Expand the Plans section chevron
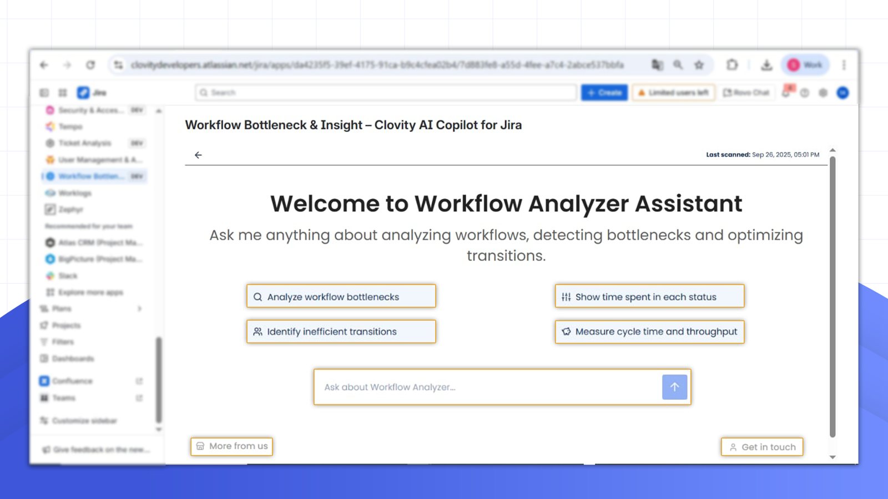Image resolution: width=888 pixels, height=499 pixels. tap(139, 309)
